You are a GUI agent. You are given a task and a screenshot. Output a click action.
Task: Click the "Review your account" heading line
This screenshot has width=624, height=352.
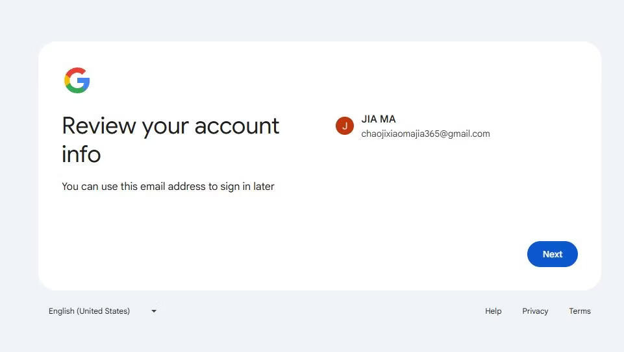[170, 126]
